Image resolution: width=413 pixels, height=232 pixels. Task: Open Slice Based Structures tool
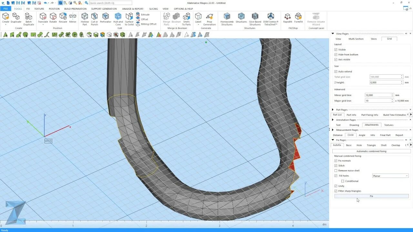coord(255,19)
